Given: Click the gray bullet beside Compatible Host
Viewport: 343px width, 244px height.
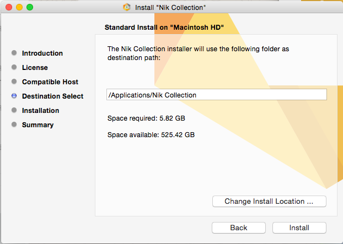Looking at the screenshot, I should pyautogui.click(x=14, y=82).
